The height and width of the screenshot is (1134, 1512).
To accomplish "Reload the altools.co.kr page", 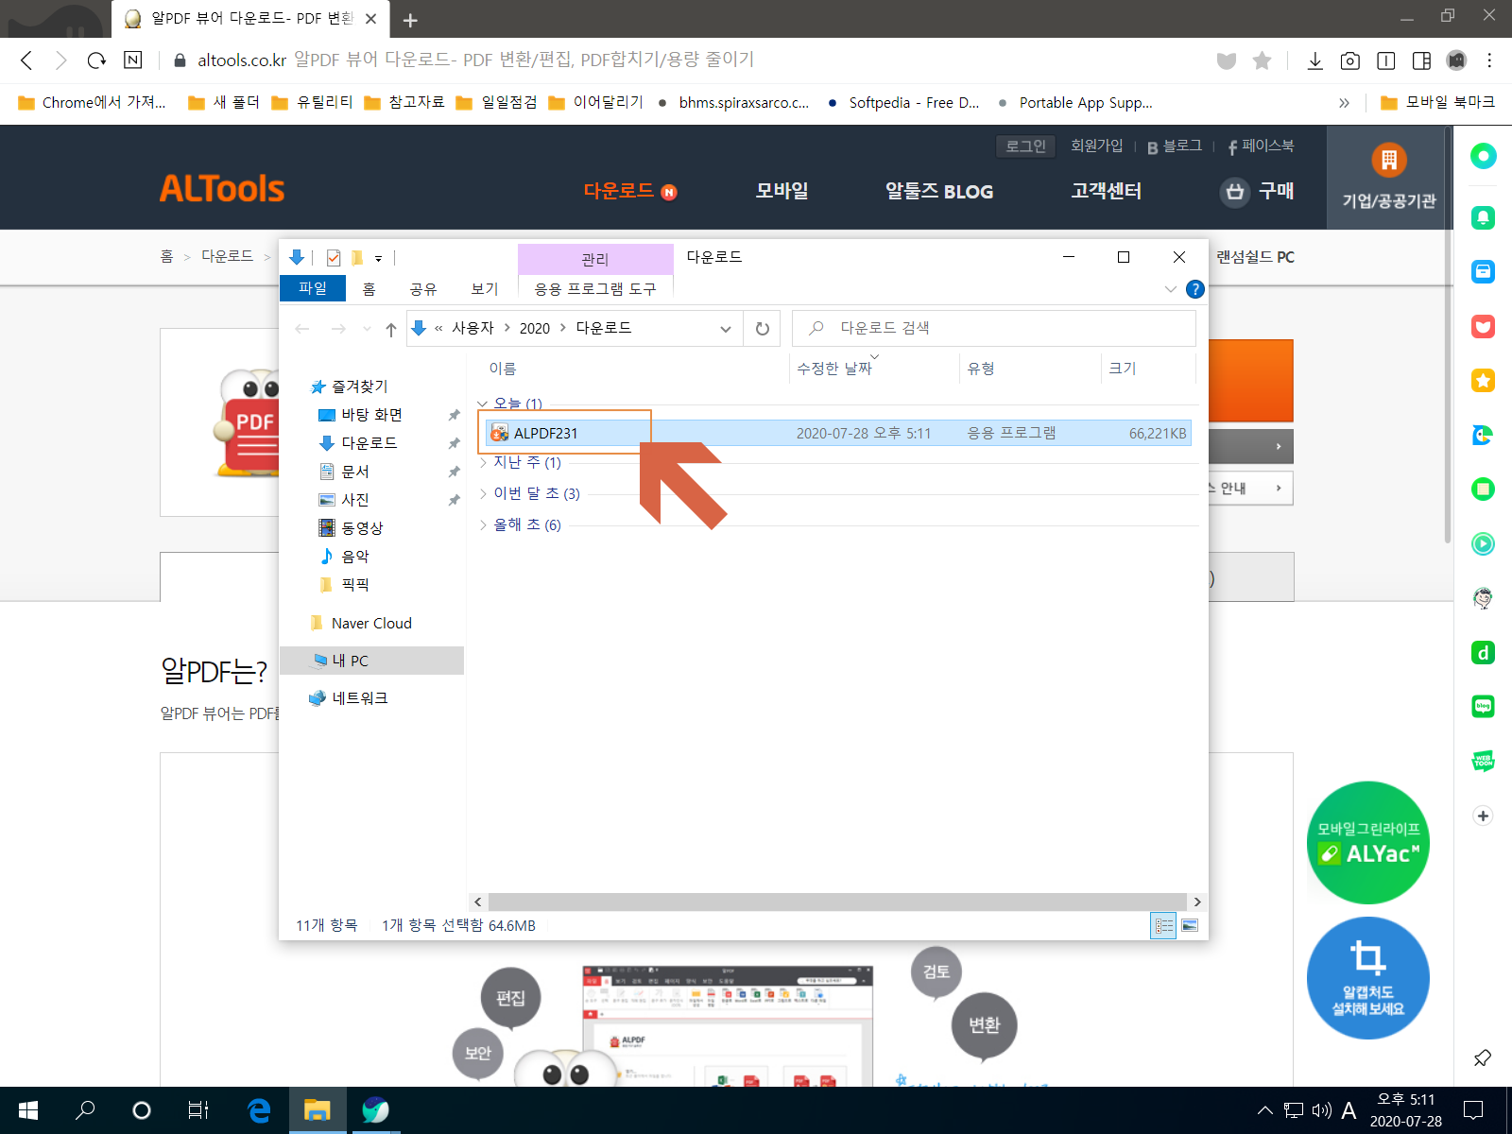I will point(96,60).
